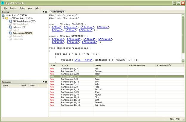This screenshot has height=122, width=186.
Task: Open the View menu
Action: coord(30,8)
